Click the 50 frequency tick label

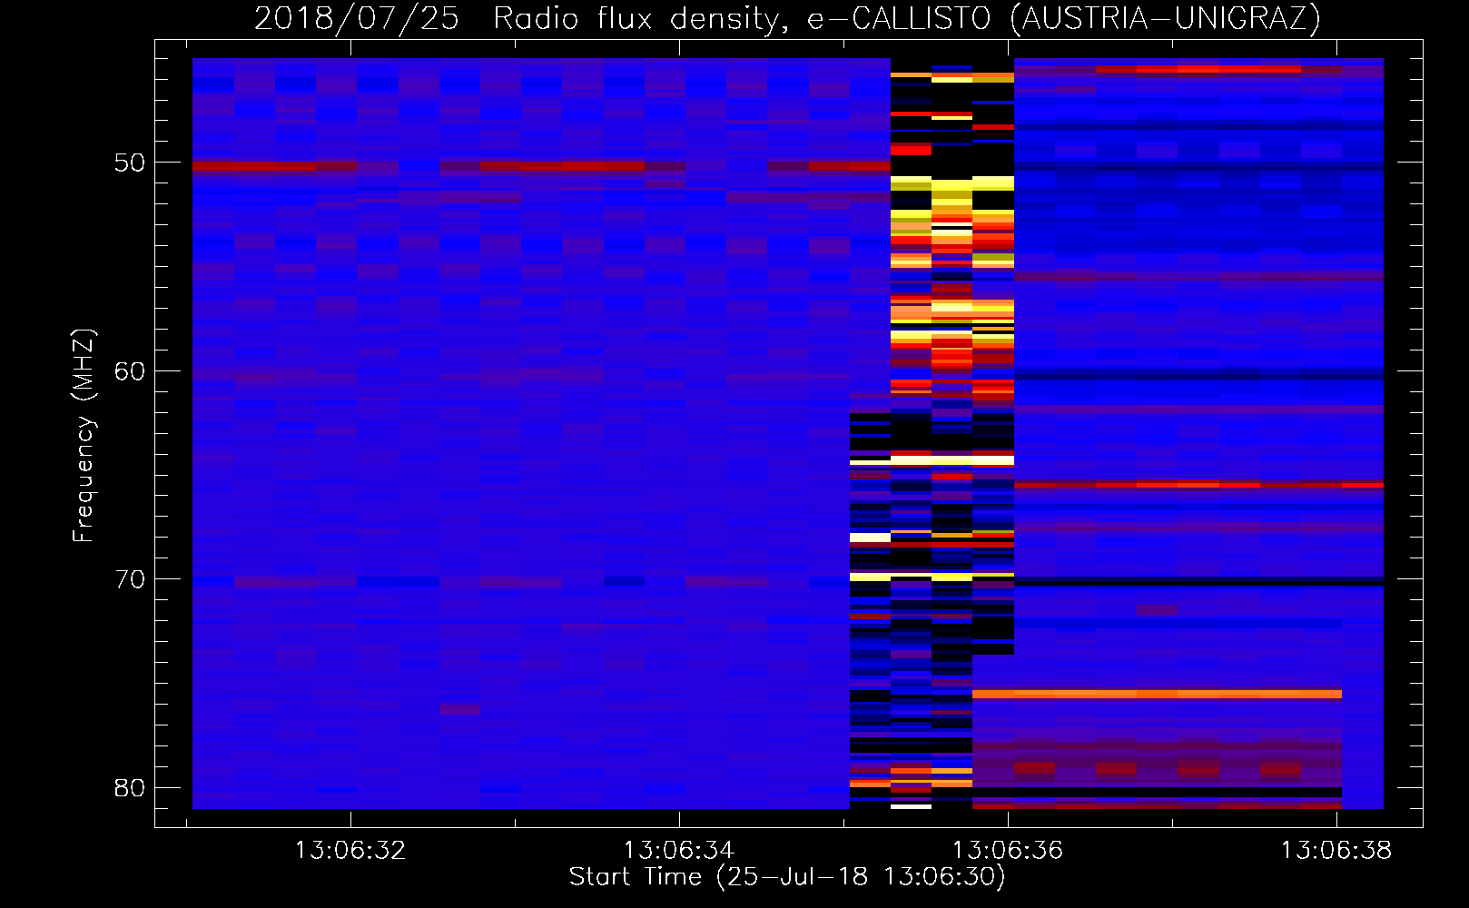(x=130, y=163)
